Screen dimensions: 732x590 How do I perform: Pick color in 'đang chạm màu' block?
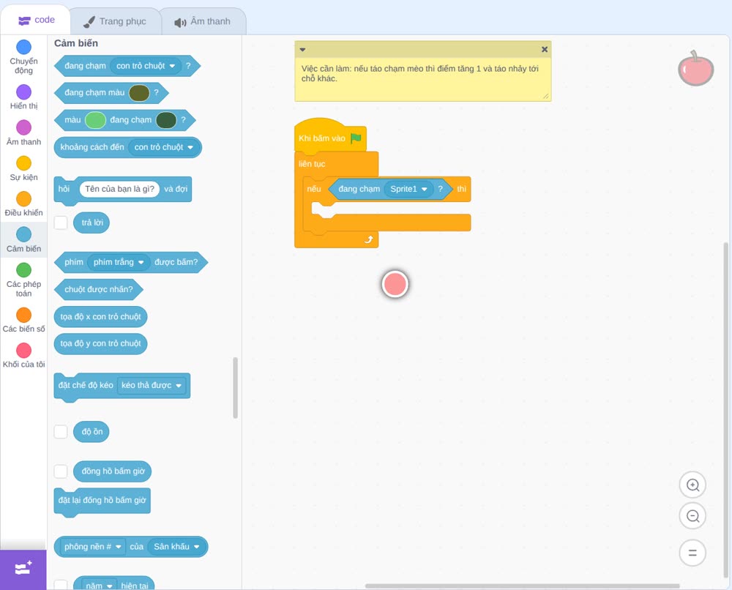pos(139,93)
